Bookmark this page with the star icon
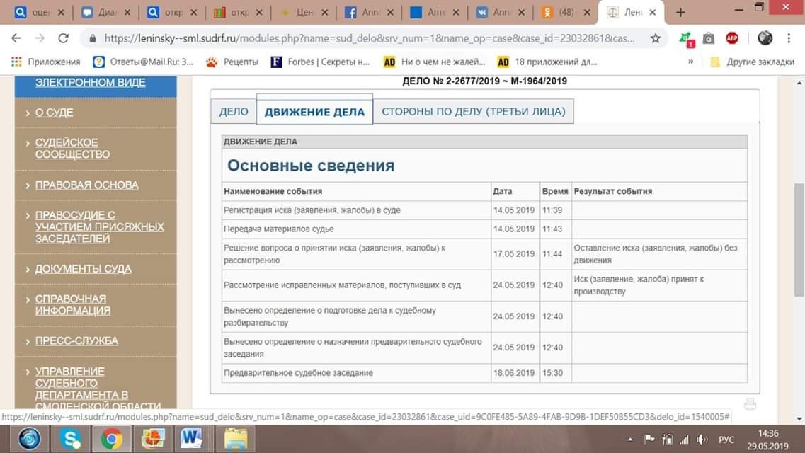This screenshot has height=453, width=805. coord(655,38)
